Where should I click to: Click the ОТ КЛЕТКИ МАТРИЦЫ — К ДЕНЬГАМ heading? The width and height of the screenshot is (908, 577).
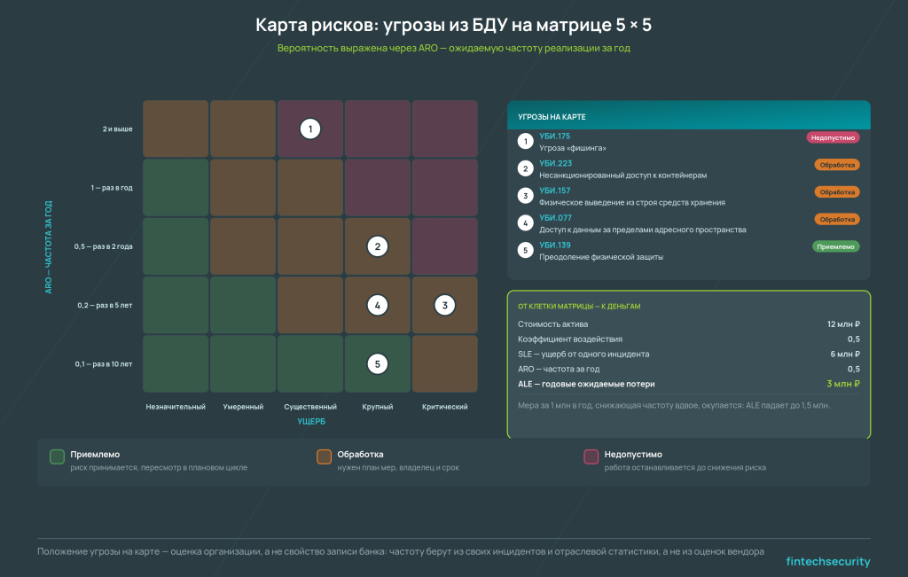tap(578, 306)
